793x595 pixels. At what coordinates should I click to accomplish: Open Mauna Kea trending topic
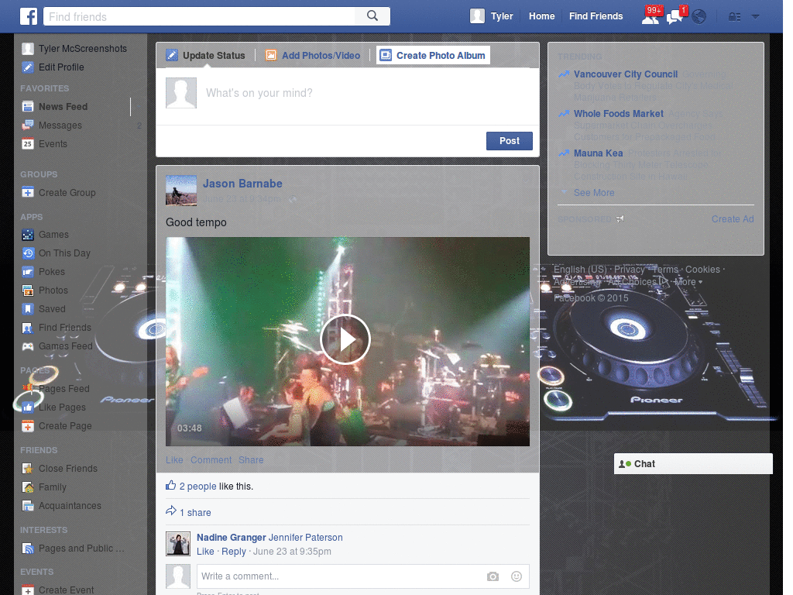pos(599,153)
